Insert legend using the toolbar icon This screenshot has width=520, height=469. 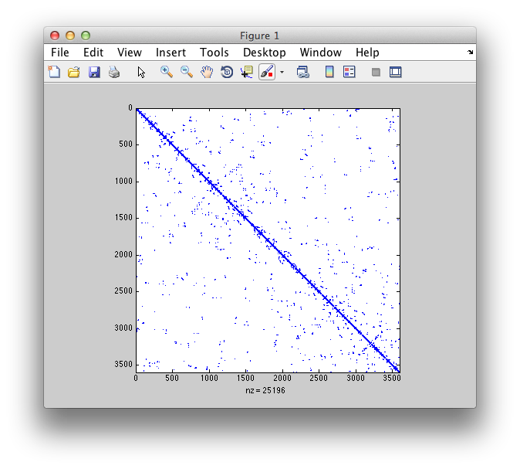[x=349, y=72]
